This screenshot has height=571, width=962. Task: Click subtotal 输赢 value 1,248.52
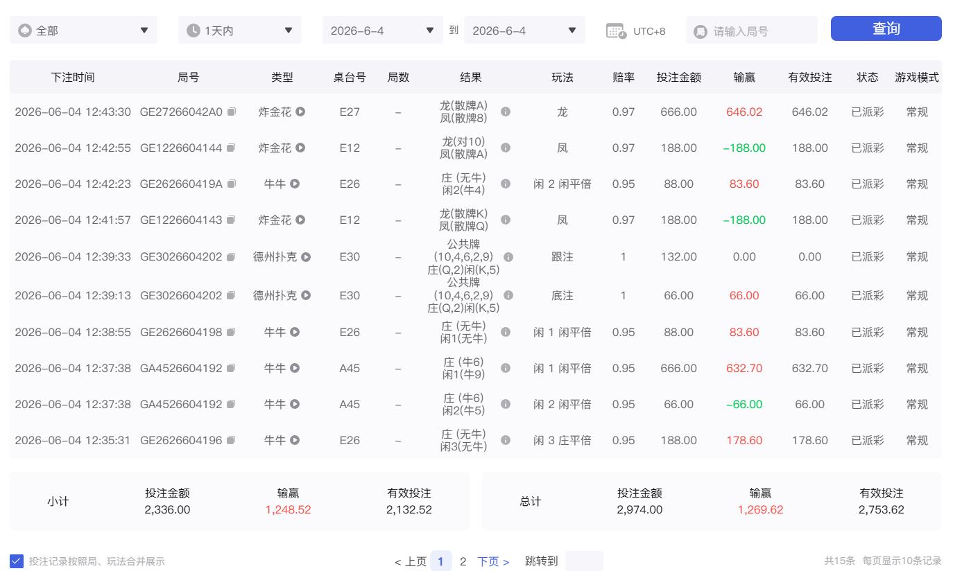[288, 509]
